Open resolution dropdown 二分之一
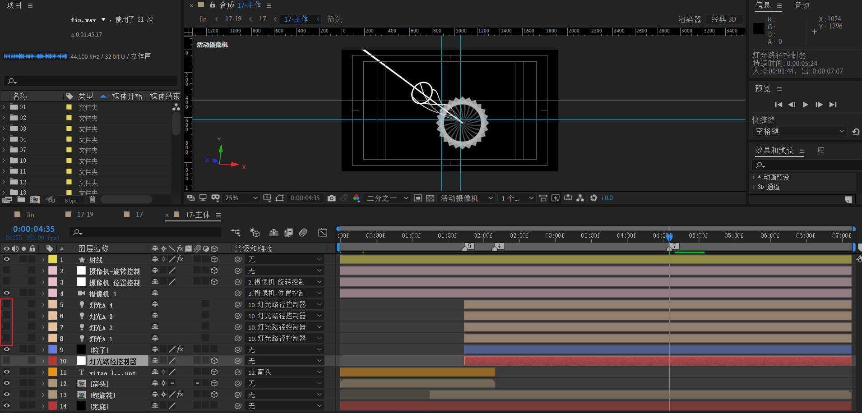 (387, 198)
